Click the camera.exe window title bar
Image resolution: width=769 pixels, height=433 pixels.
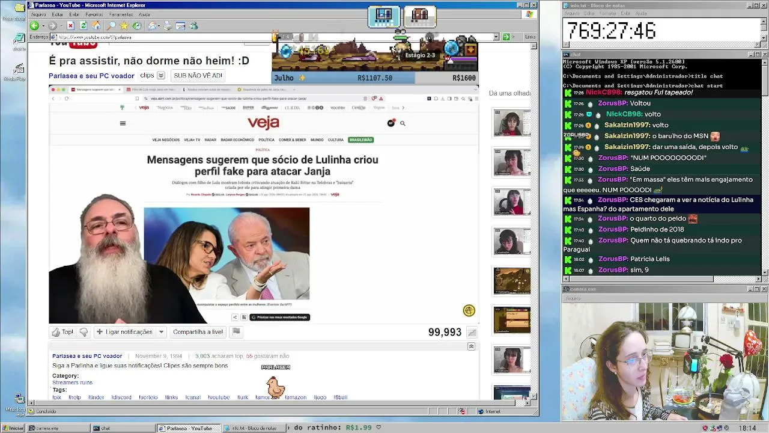pyautogui.click(x=665, y=289)
